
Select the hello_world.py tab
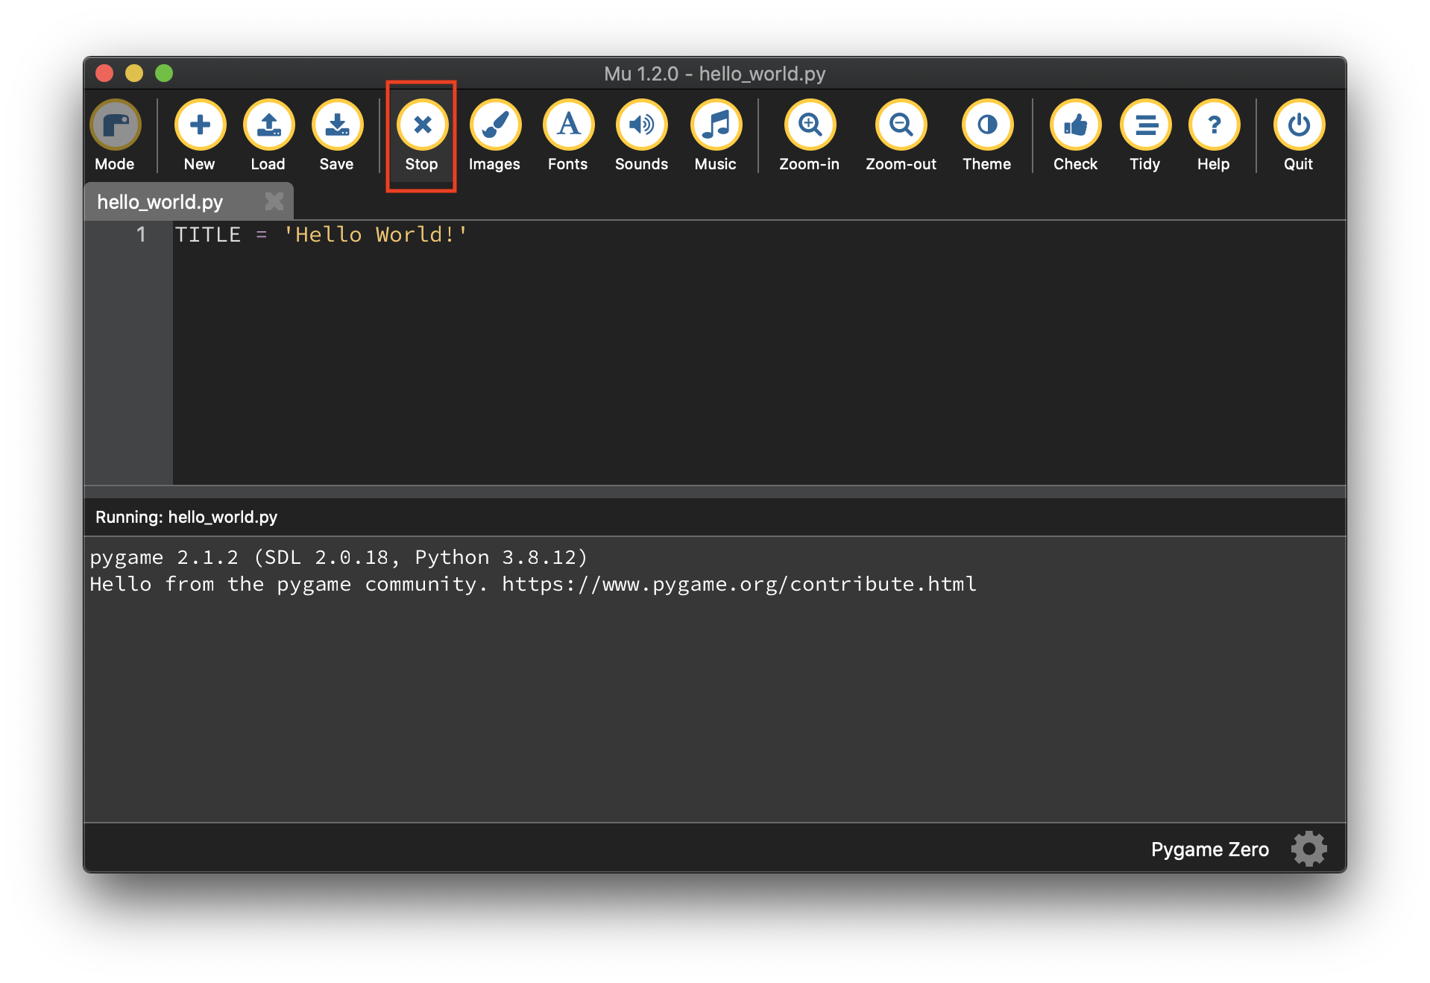coord(160,202)
